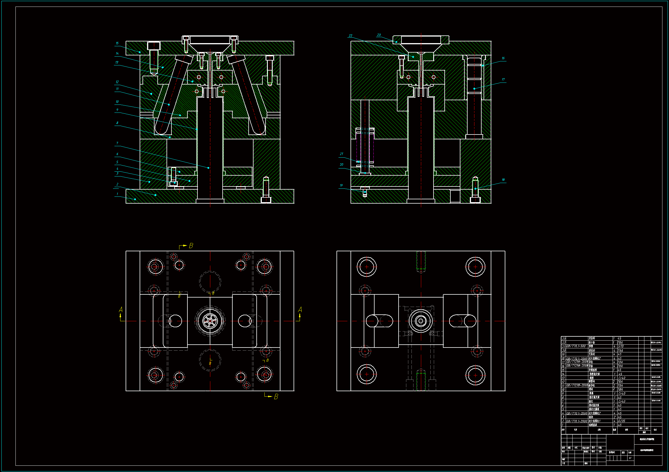Click part callout number 12 label
Viewport: 669px width, 472px height.
(x=117, y=82)
